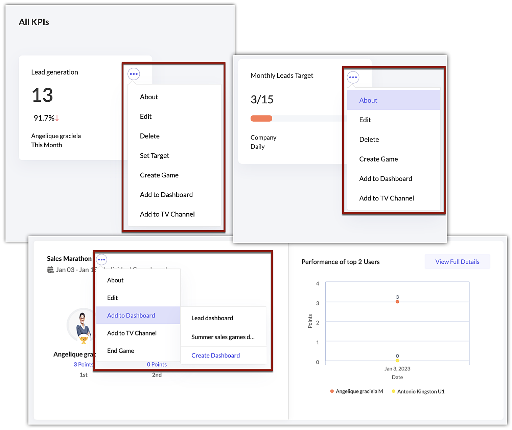This screenshot has width=512, height=430.
Task: Open the Sales Marathon ellipsis menu
Action: point(101,260)
